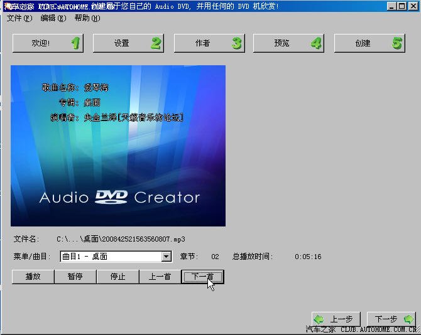
Task: Open the 创建 step 5 page
Action: [x=369, y=43]
